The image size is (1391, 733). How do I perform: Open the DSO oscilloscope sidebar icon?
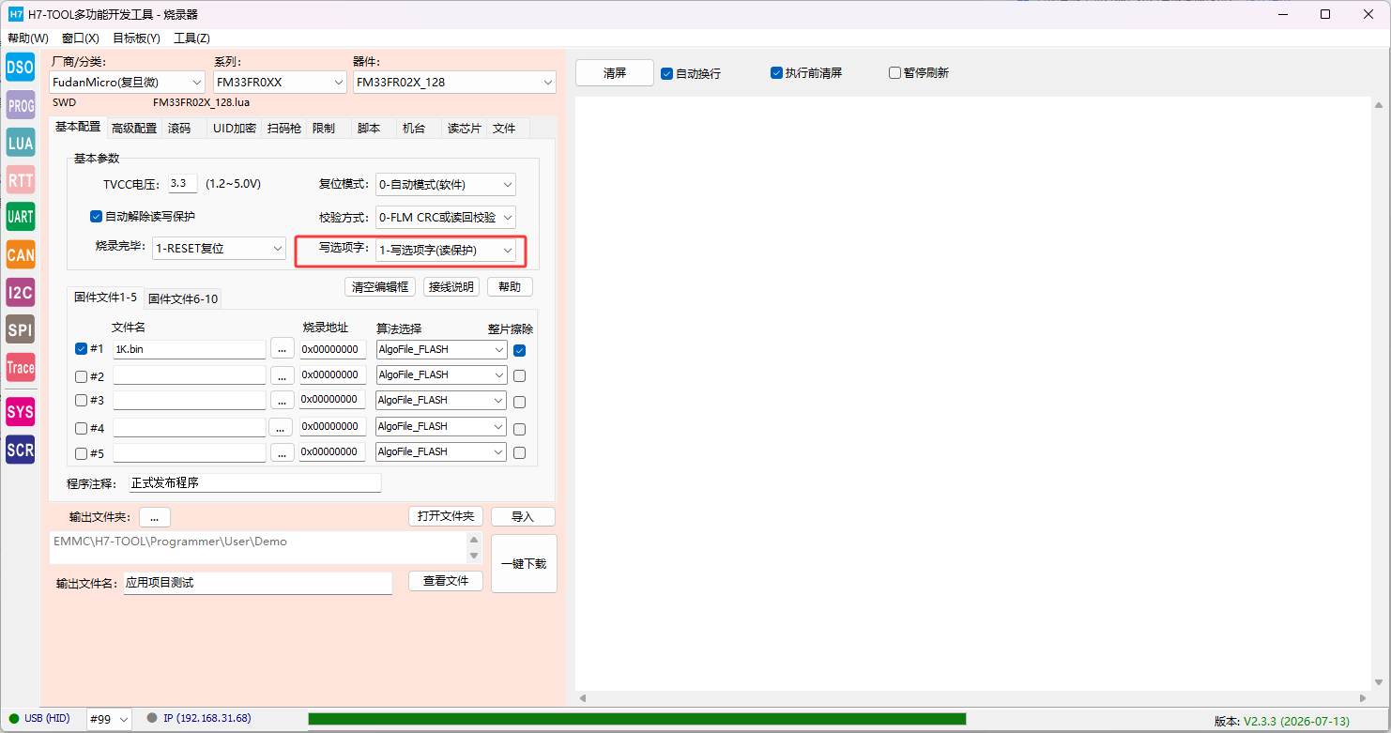click(x=20, y=67)
